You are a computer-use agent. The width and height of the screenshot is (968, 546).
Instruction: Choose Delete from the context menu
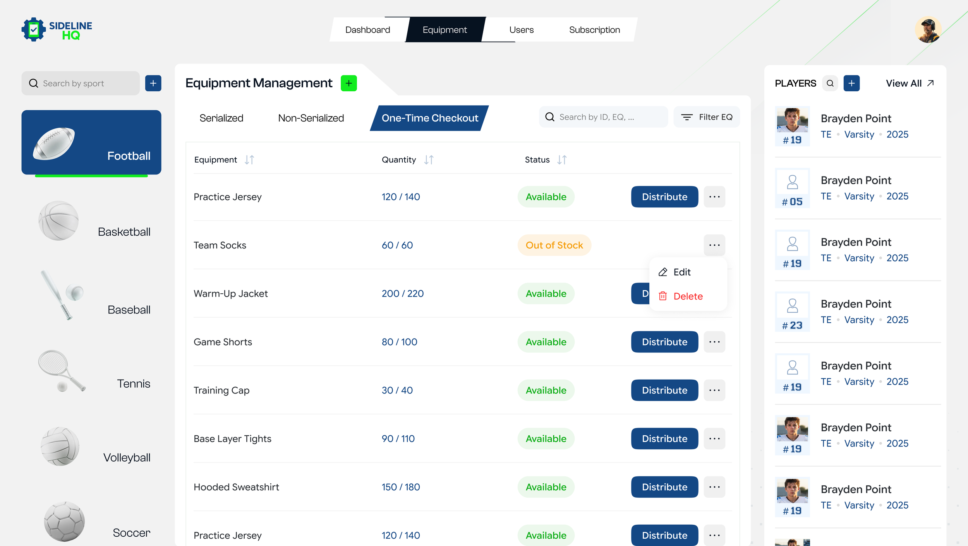(687, 296)
